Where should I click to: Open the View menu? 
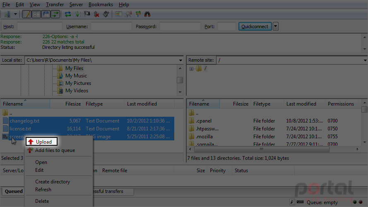click(x=35, y=5)
